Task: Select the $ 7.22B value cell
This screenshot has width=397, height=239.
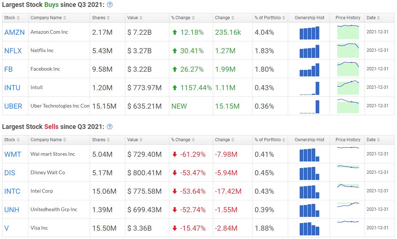Action: click(x=139, y=32)
